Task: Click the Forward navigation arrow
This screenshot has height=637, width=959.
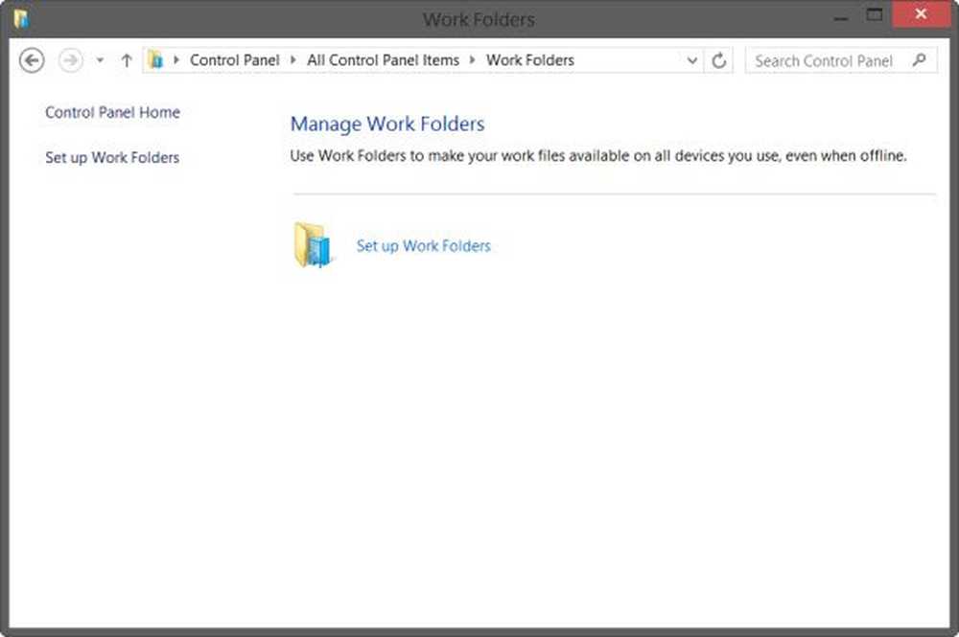Action: click(x=70, y=60)
